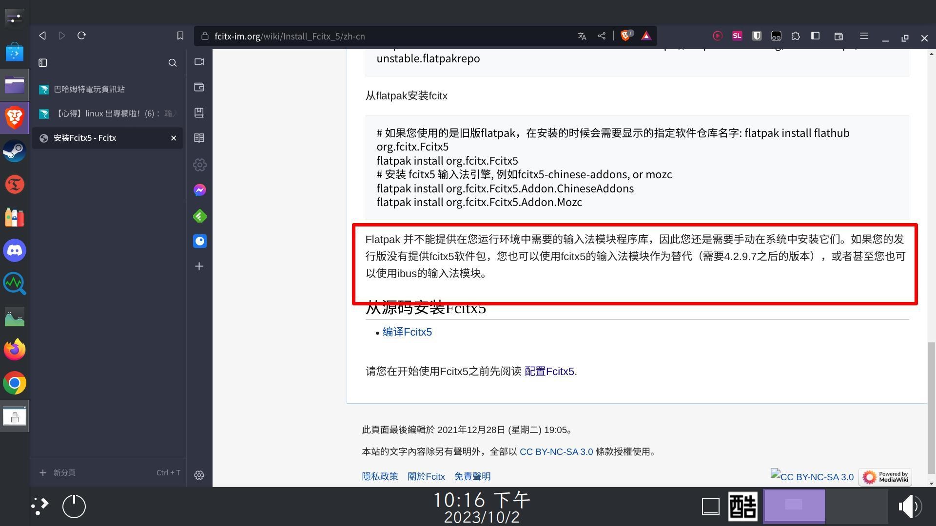
Task: Switch to the 巴哈姆特電玩資訊站 tab
Action: pos(90,89)
